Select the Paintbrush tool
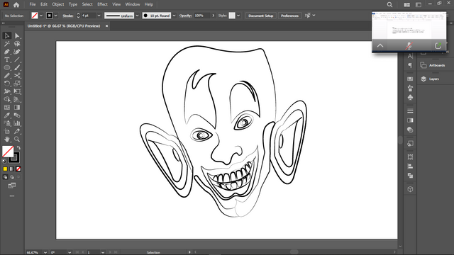Viewport: 454px width, 255px height. click(x=17, y=68)
